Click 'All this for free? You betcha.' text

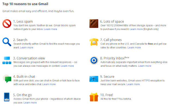point(116,99)
